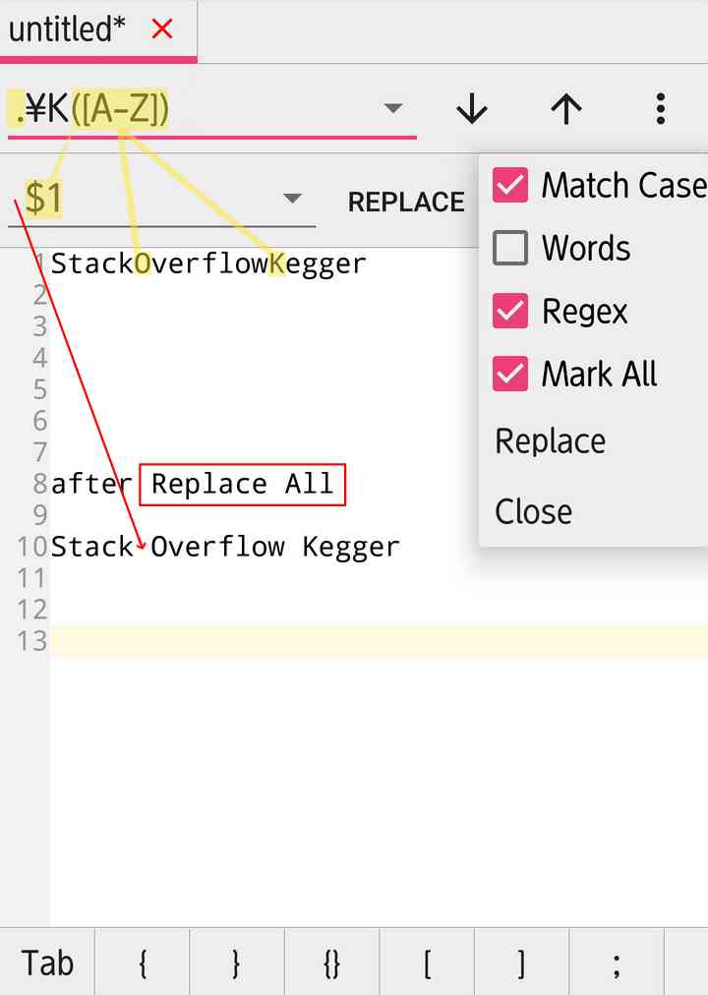Screen dimensions: 708x995
Task: Insert a Tab using the symbol bar
Action: pyautogui.click(x=46, y=963)
